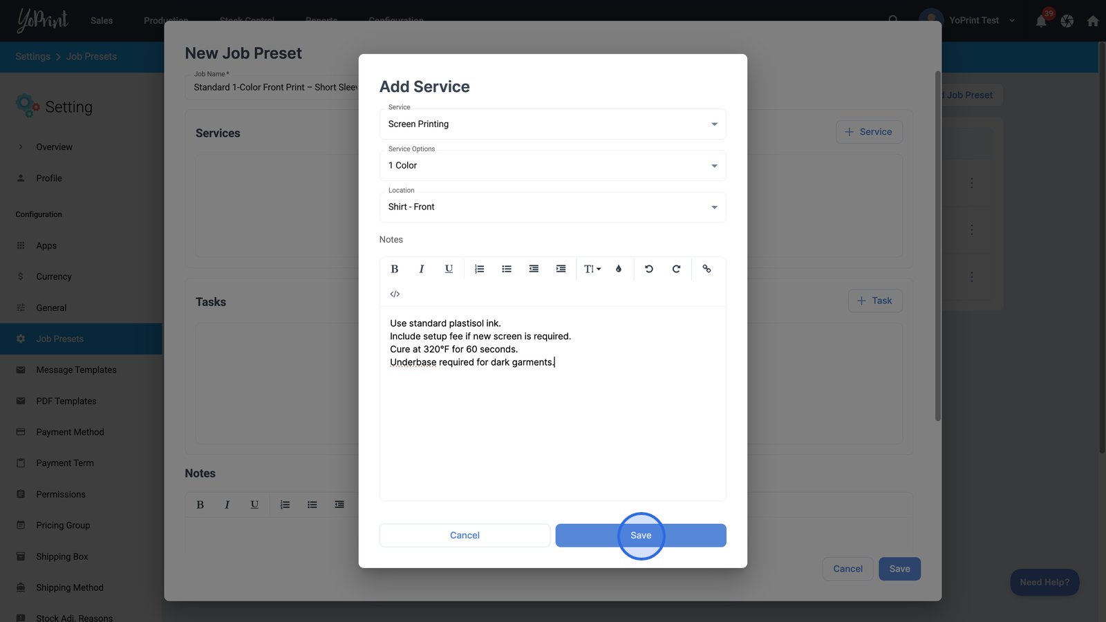Open text color droplet in Add Service editor
This screenshot has height=622, width=1106.
[619, 269]
